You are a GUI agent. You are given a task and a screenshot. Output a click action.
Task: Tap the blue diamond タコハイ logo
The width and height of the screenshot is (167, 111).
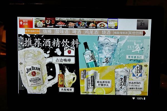click(x=137, y=71)
